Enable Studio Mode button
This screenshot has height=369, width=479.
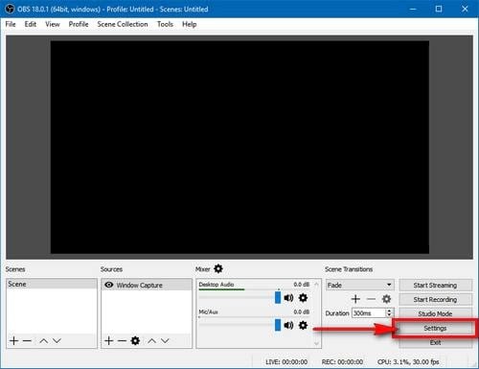pyautogui.click(x=435, y=313)
